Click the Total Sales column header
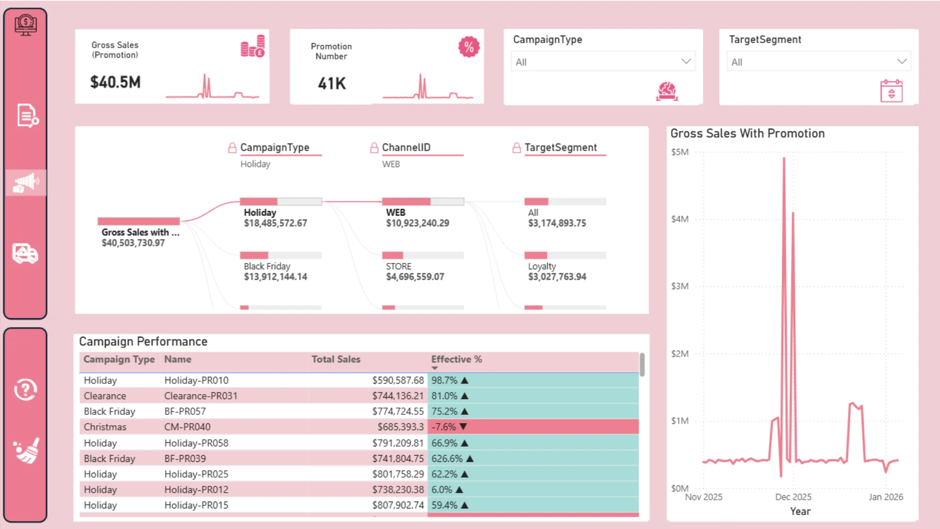This screenshot has width=940, height=529. (336, 360)
